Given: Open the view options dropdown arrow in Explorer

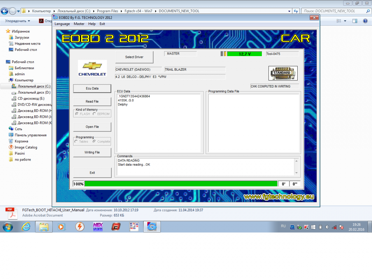Looking at the screenshot, I should tap(345, 21).
